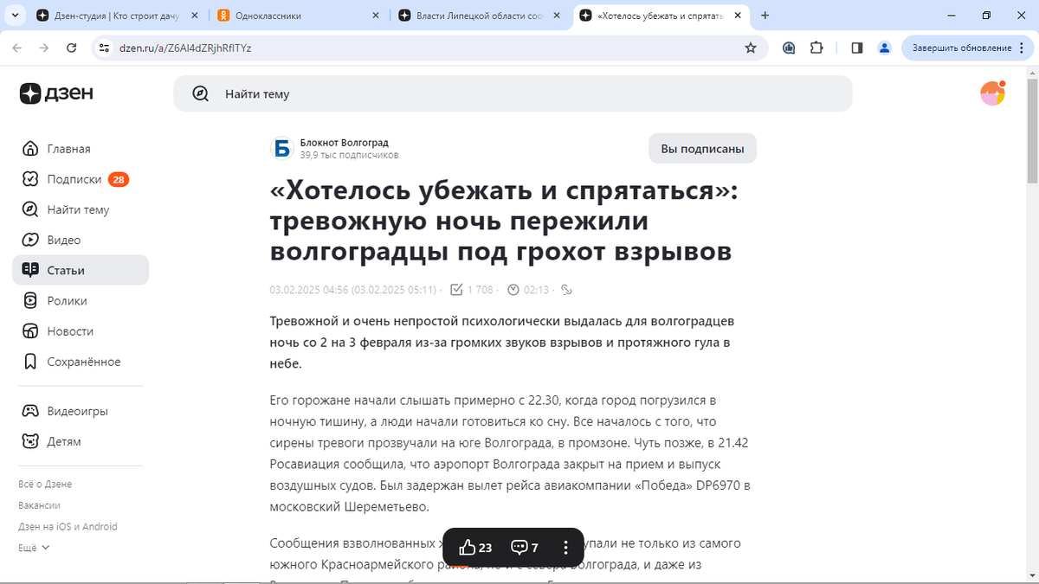This screenshot has width=1039, height=584.
Task: Click the Дзен logo
Action: pos(56,93)
